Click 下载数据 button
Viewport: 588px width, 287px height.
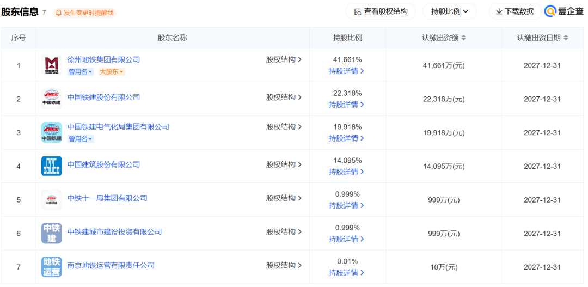point(515,11)
